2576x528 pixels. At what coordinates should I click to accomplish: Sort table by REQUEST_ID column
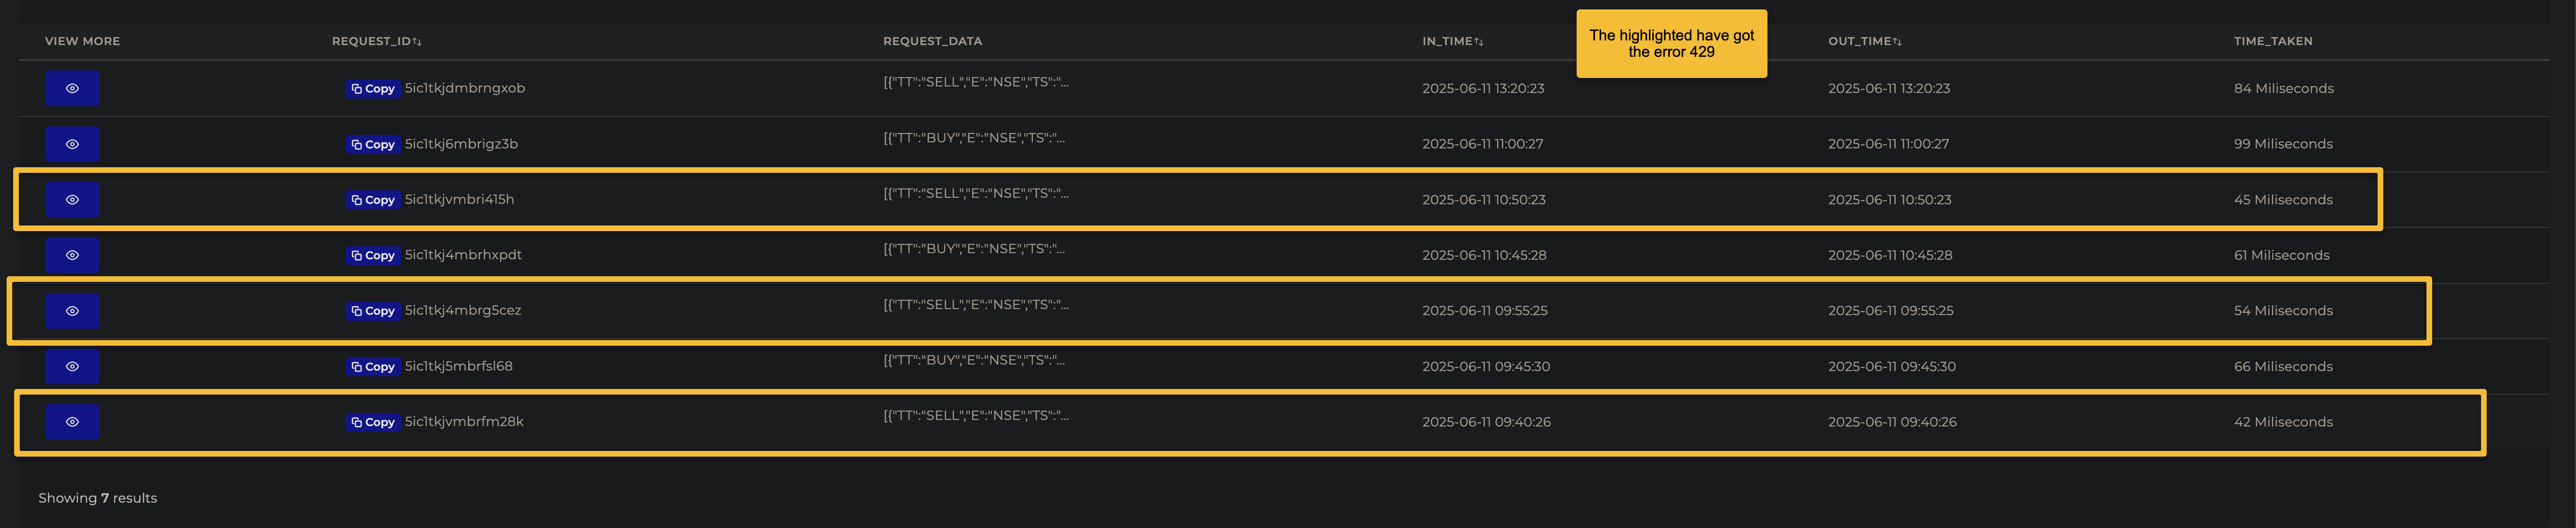pos(377,41)
